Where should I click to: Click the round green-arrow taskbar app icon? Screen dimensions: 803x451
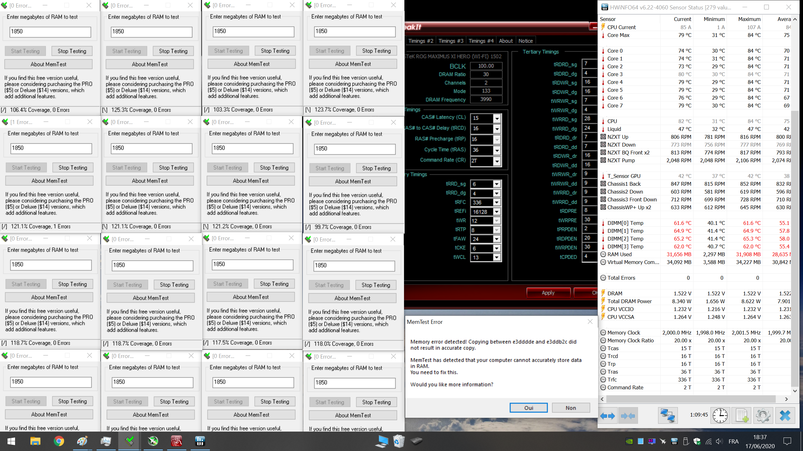coord(153,441)
